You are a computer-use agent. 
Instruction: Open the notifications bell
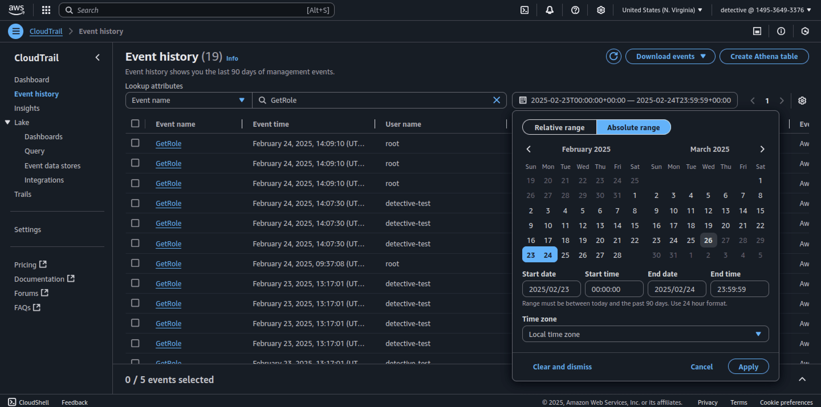[x=549, y=10]
